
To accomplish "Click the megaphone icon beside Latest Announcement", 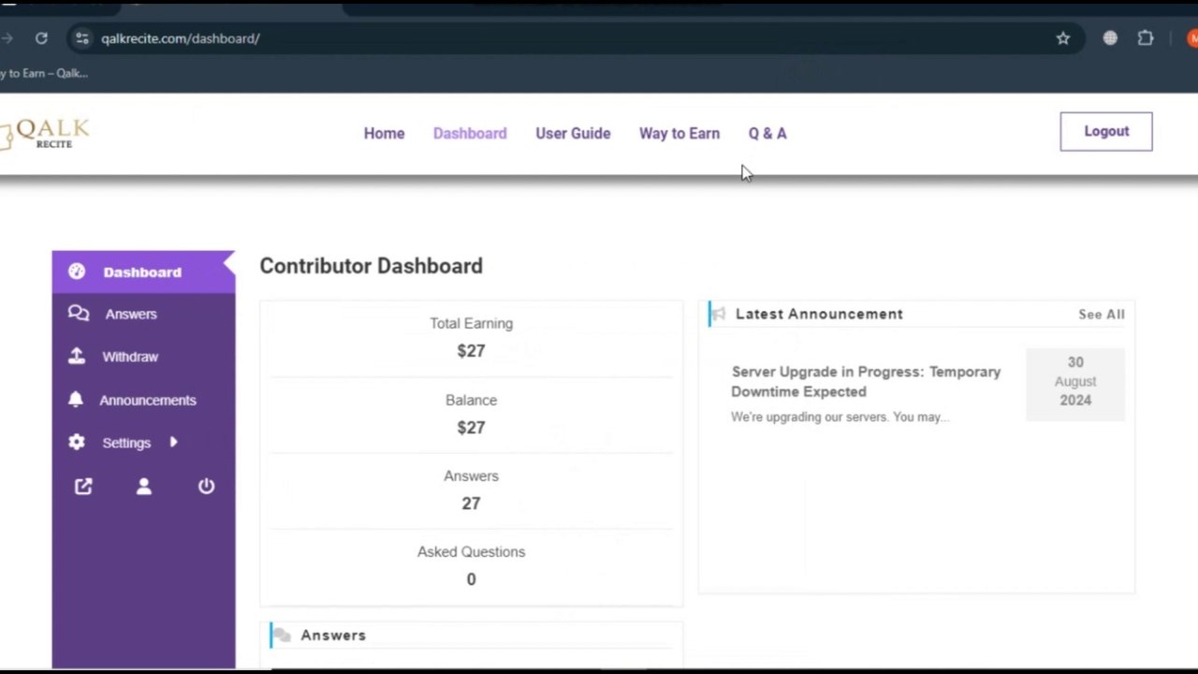I will 718,315.
